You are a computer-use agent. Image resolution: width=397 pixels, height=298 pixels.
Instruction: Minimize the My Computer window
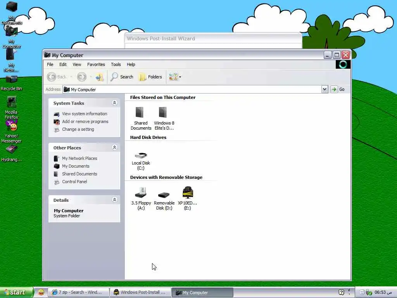[x=327, y=55]
